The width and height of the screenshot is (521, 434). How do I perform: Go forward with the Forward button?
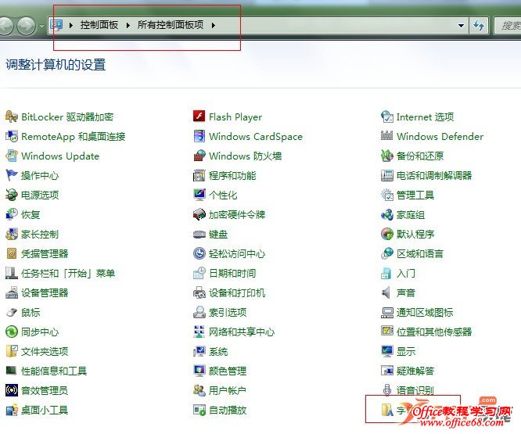[x=27, y=26]
